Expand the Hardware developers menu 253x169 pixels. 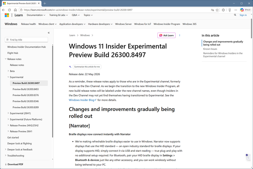[100, 24]
